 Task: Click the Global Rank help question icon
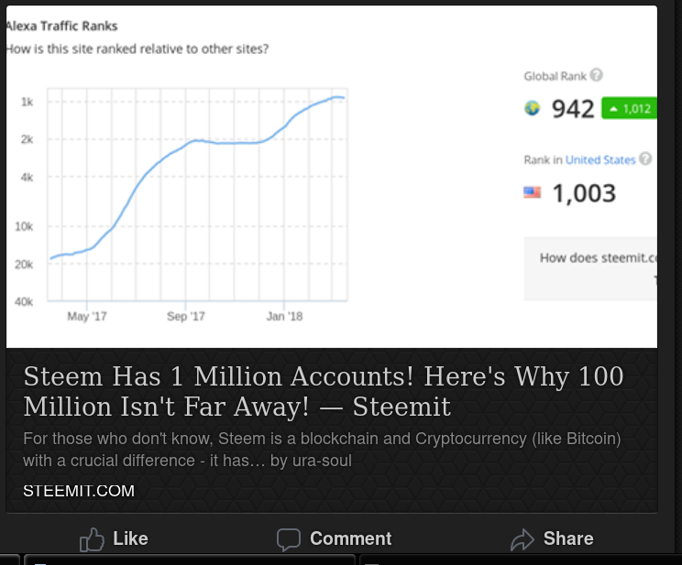(x=597, y=75)
